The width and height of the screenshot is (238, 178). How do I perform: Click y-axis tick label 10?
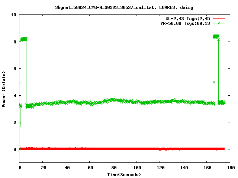click(13, 15)
